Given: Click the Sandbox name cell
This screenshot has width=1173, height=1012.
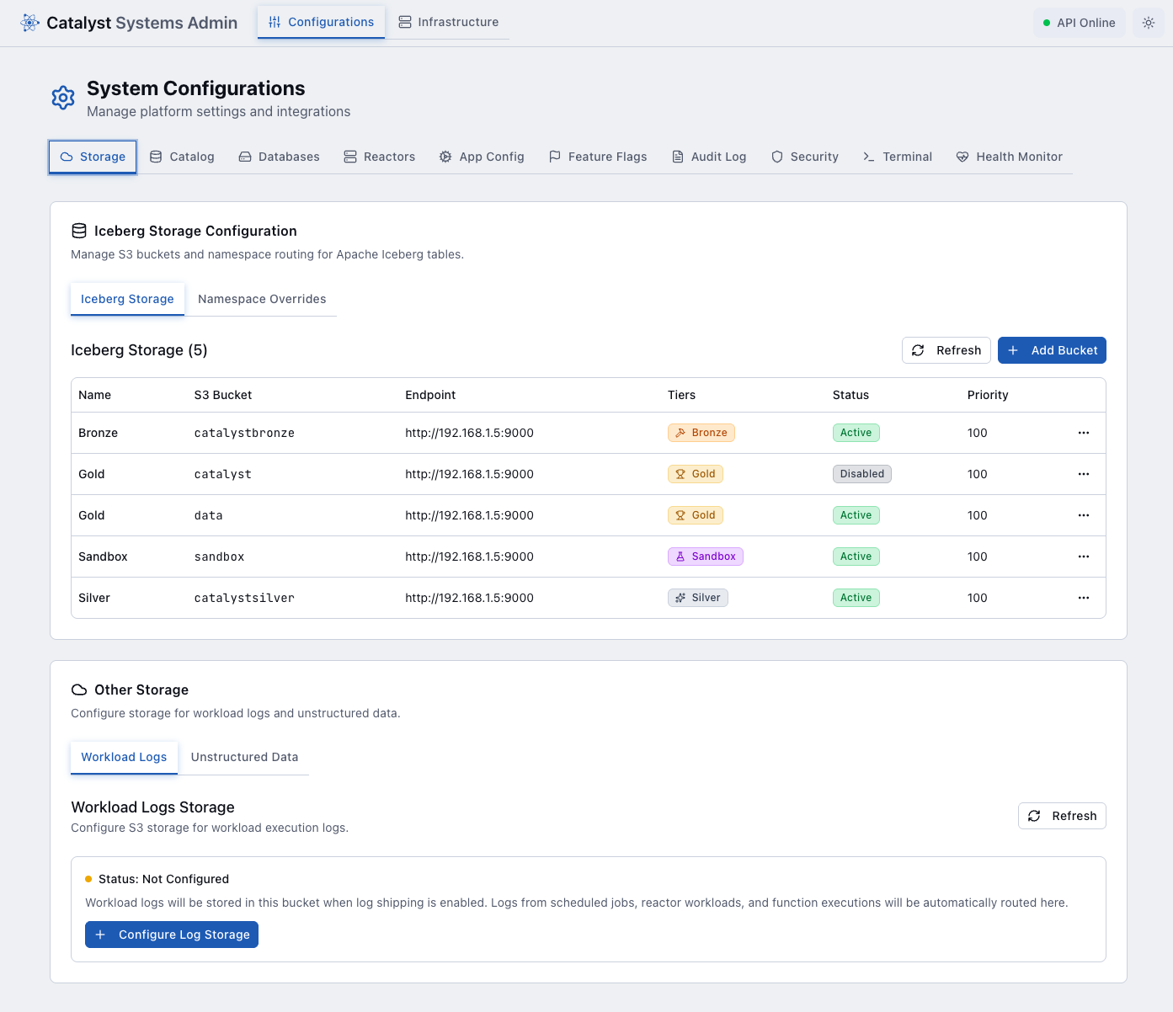Looking at the screenshot, I should [x=103, y=557].
